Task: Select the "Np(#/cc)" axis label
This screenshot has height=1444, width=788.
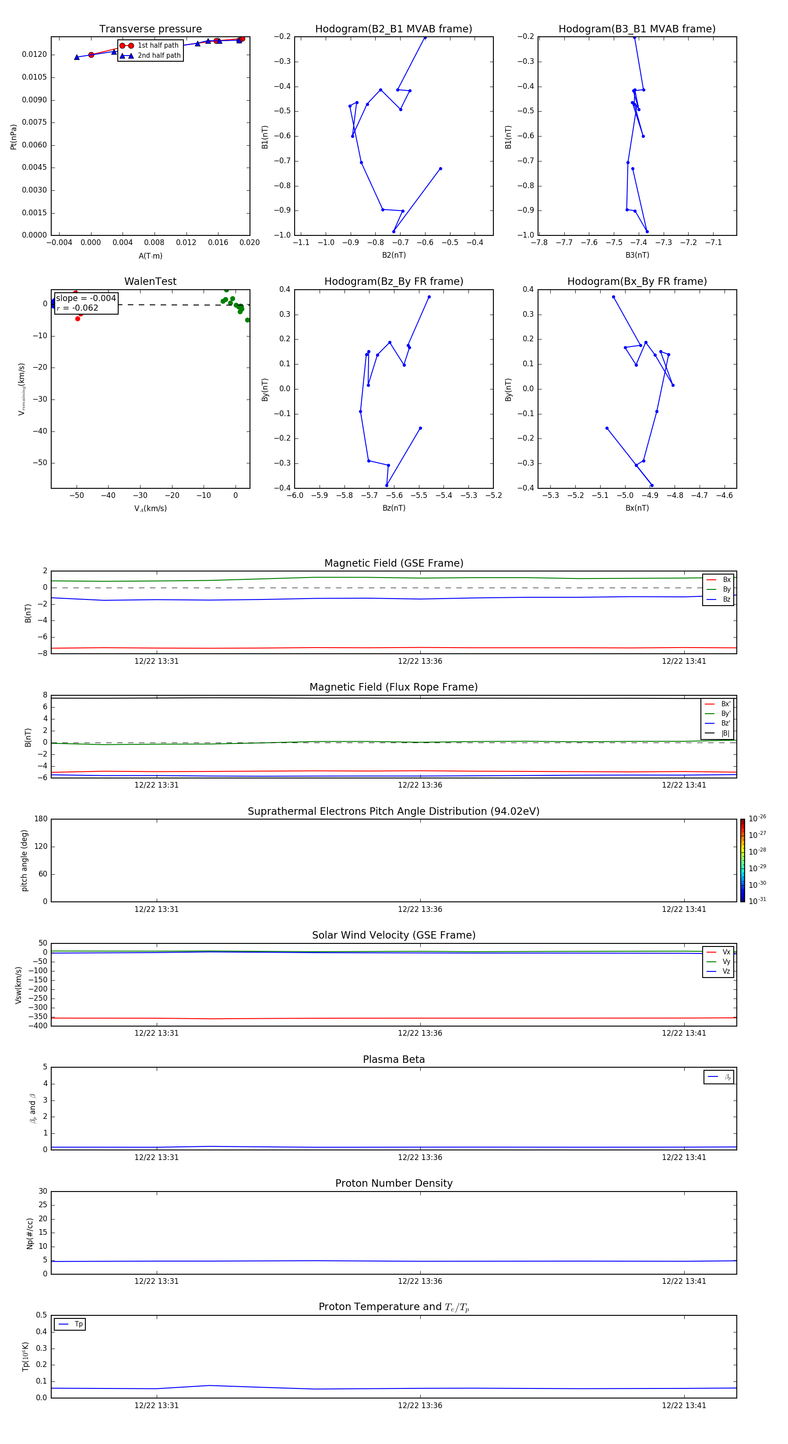Action: coord(30,1233)
